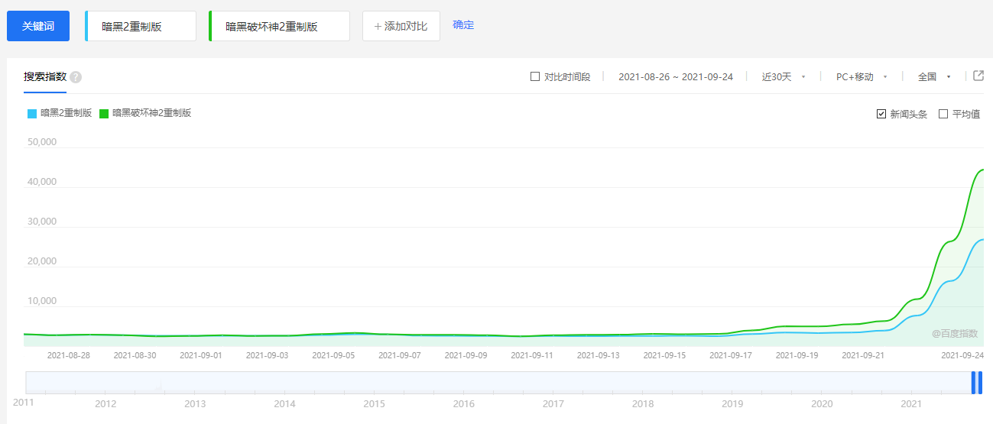993x424 pixels.
Task: Check the 平均值 checkbox
Action: [x=943, y=114]
